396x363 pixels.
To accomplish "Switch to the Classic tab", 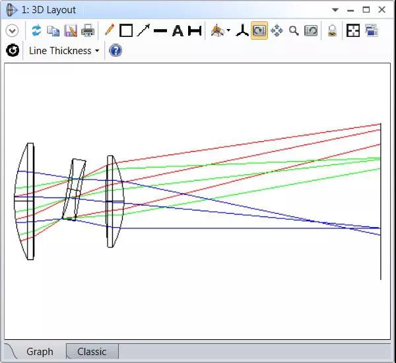I will pos(92,352).
